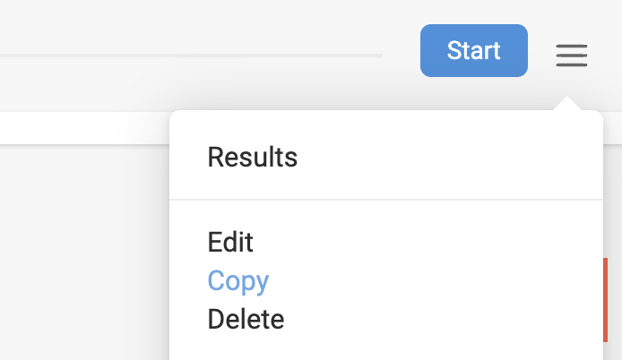This screenshot has height=360, width=622.
Task: Close the options dropdown using hamburger icon
Action: tap(571, 56)
